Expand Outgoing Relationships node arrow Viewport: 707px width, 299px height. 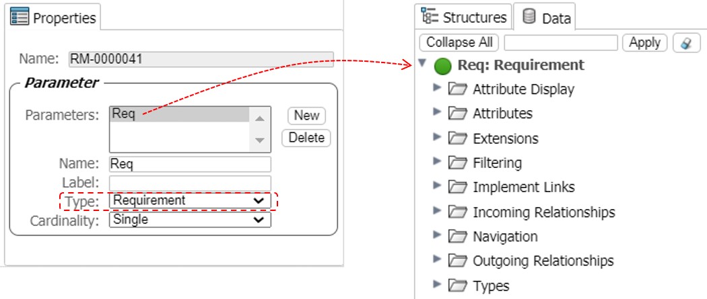point(437,259)
